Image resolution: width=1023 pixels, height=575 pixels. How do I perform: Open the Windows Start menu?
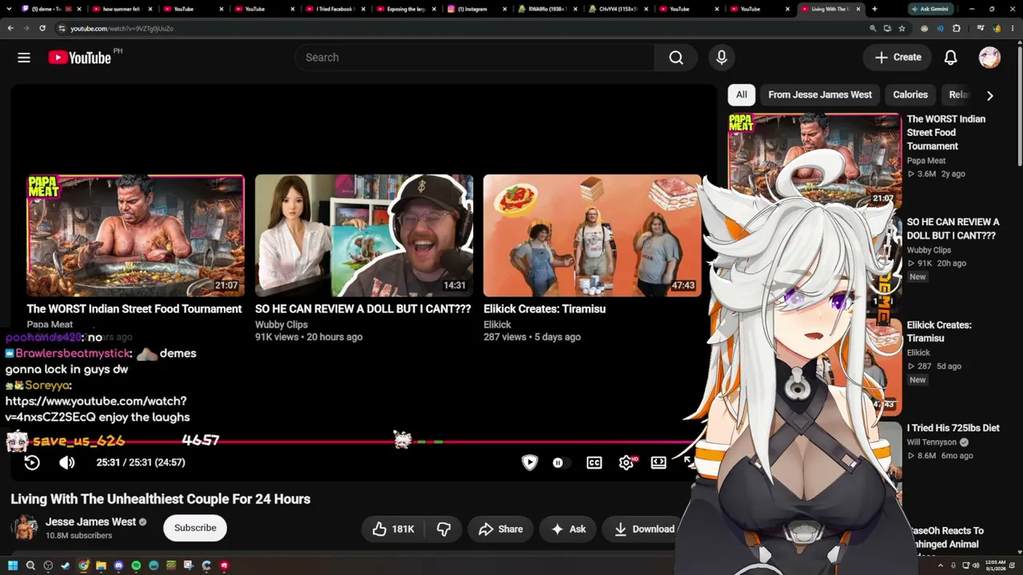pyautogui.click(x=13, y=565)
